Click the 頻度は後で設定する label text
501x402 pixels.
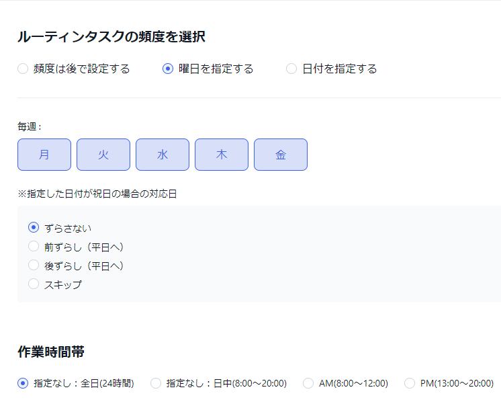click(x=82, y=69)
